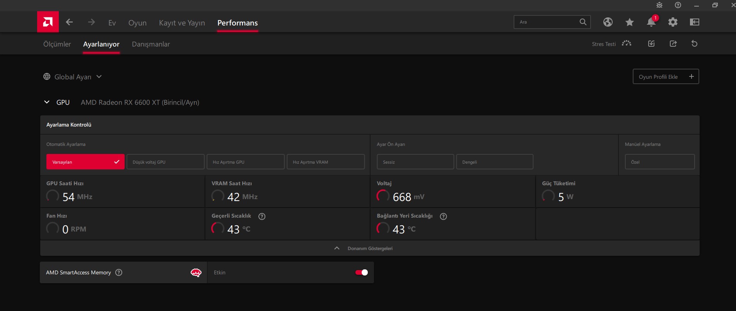
Task: Click the Otomatik Ayarlama label
Action: [x=66, y=144]
